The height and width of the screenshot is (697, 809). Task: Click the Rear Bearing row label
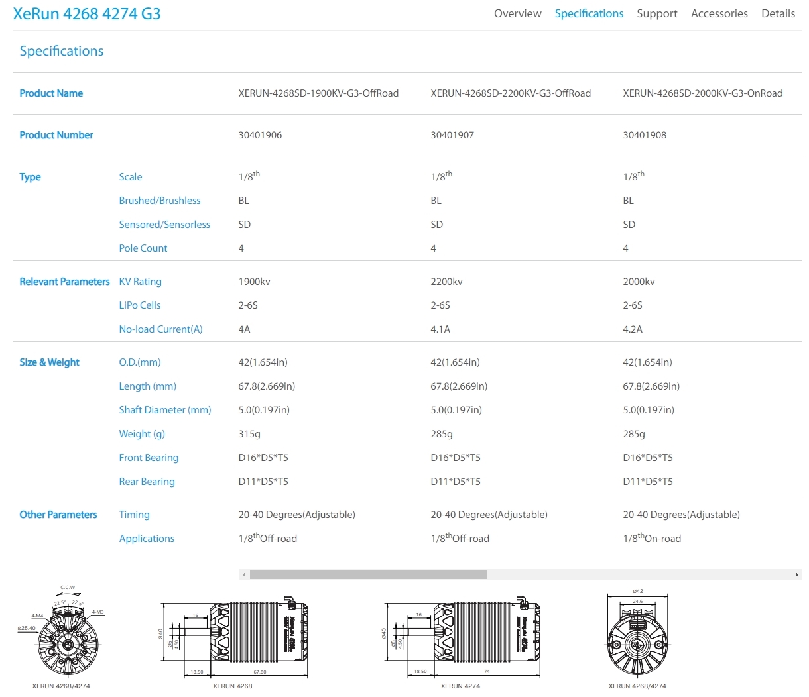pos(147,482)
